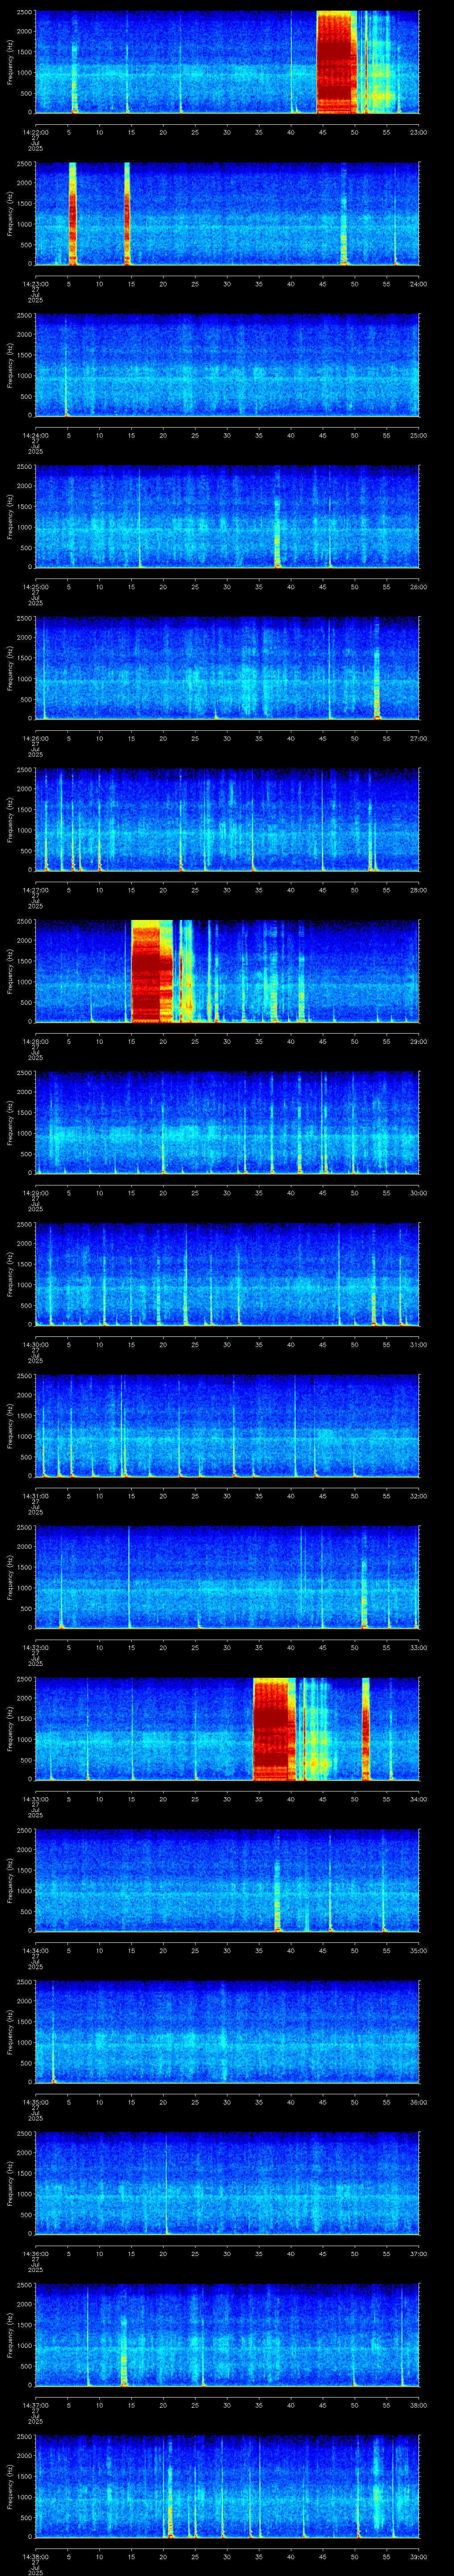Click Frequency (Hz) axis label of the 14:38 panel
454x2576 pixels.
click(10, 2486)
